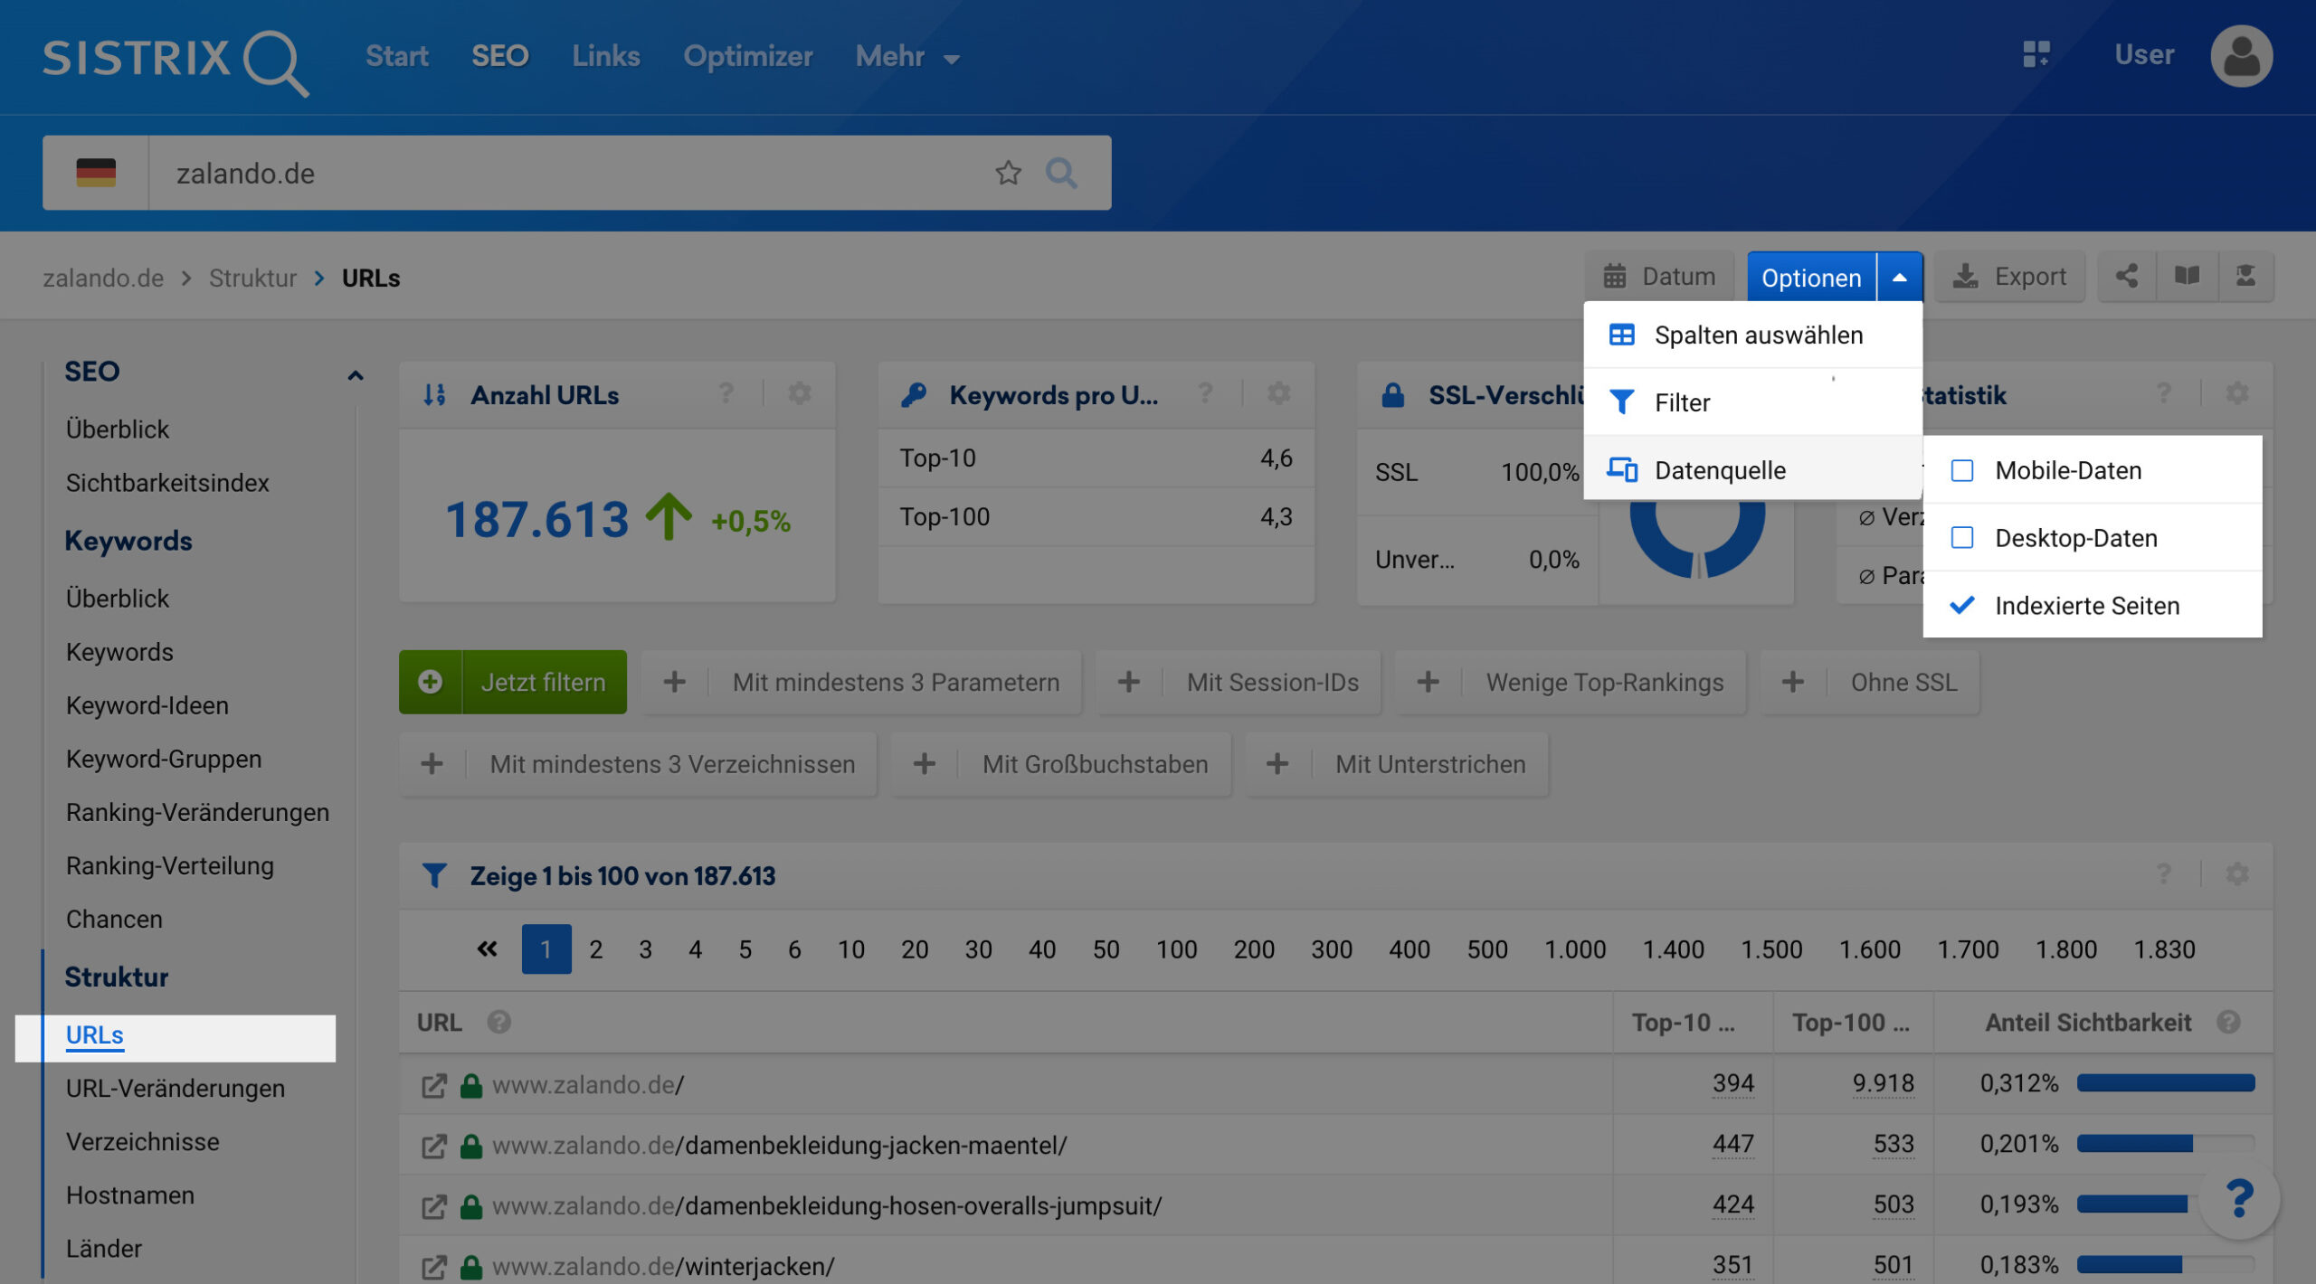Open external link icon for winterjacken URL
Image resolution: width=2316 pixels, height=1284 pixels.
pyautogui.click(x=433, y=1266)
